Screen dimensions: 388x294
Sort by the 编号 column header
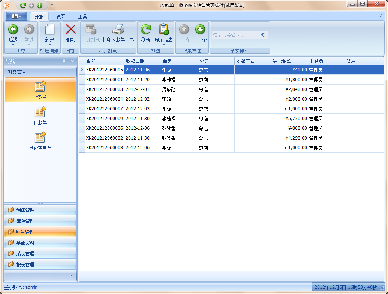point(105,61)
